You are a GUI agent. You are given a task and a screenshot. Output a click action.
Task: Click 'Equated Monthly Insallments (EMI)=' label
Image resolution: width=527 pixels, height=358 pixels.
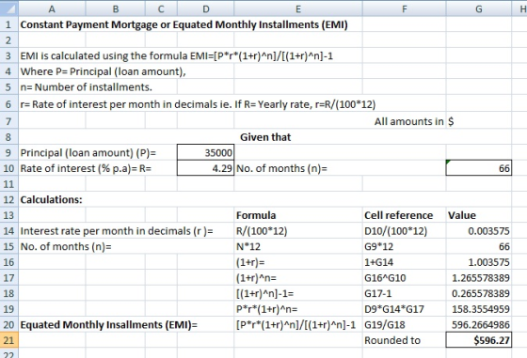pyautogui.click(x=109, y=325)
